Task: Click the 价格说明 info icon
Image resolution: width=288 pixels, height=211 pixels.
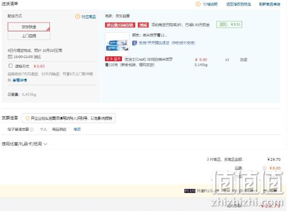Action: (198, 4)
